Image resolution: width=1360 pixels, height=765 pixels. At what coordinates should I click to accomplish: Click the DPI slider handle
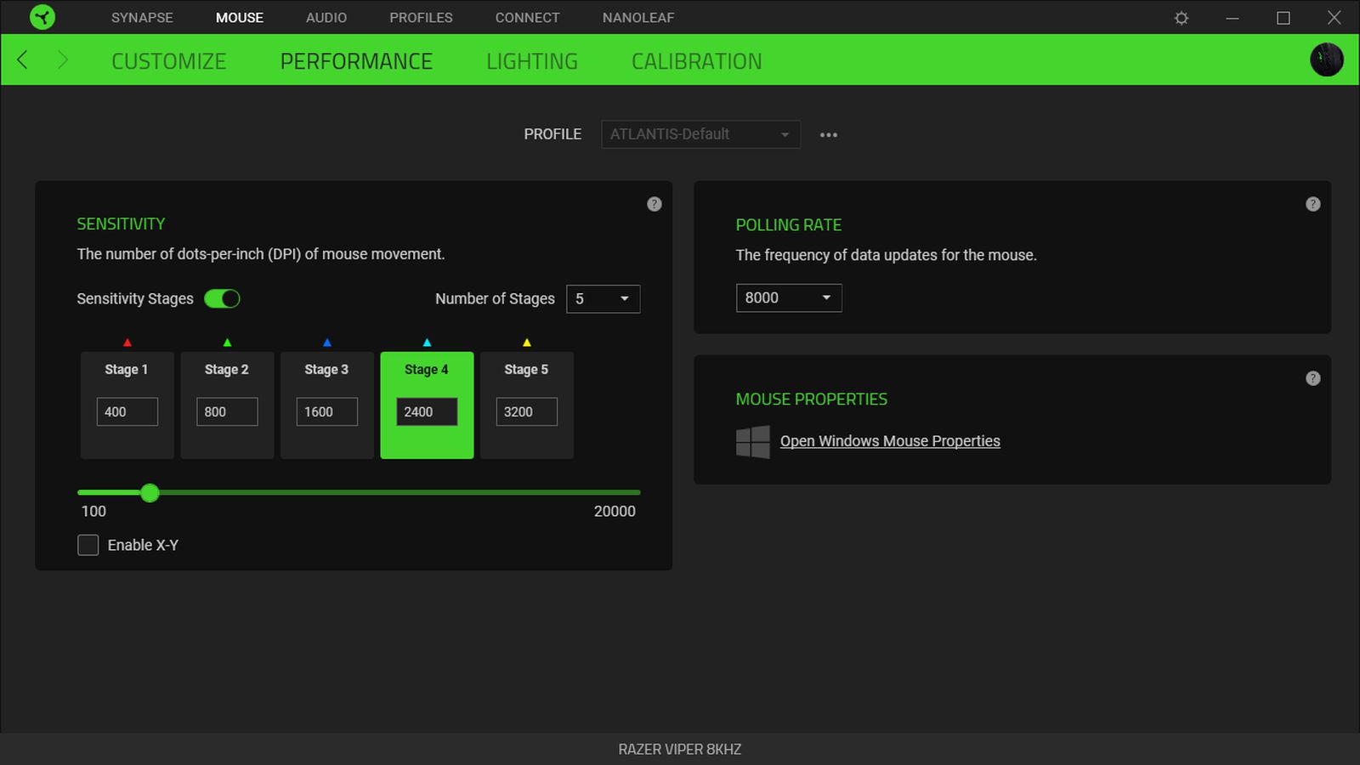(150, 493)
